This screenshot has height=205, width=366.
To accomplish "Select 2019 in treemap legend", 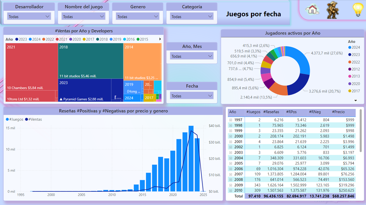I will 116,39.
